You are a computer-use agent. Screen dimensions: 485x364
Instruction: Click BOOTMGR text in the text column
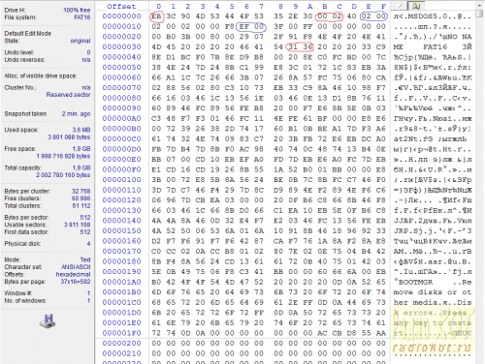pos(415,282)
